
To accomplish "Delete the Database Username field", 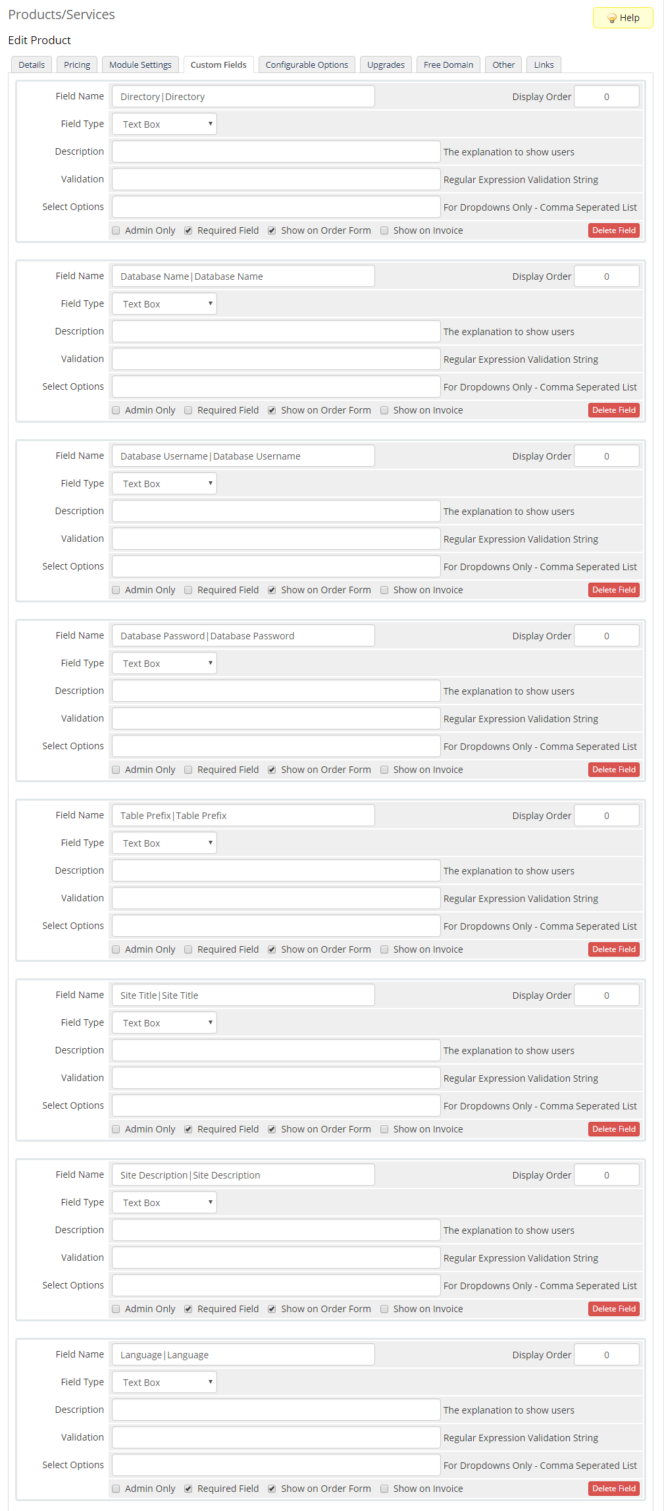I will coord(613,590).
